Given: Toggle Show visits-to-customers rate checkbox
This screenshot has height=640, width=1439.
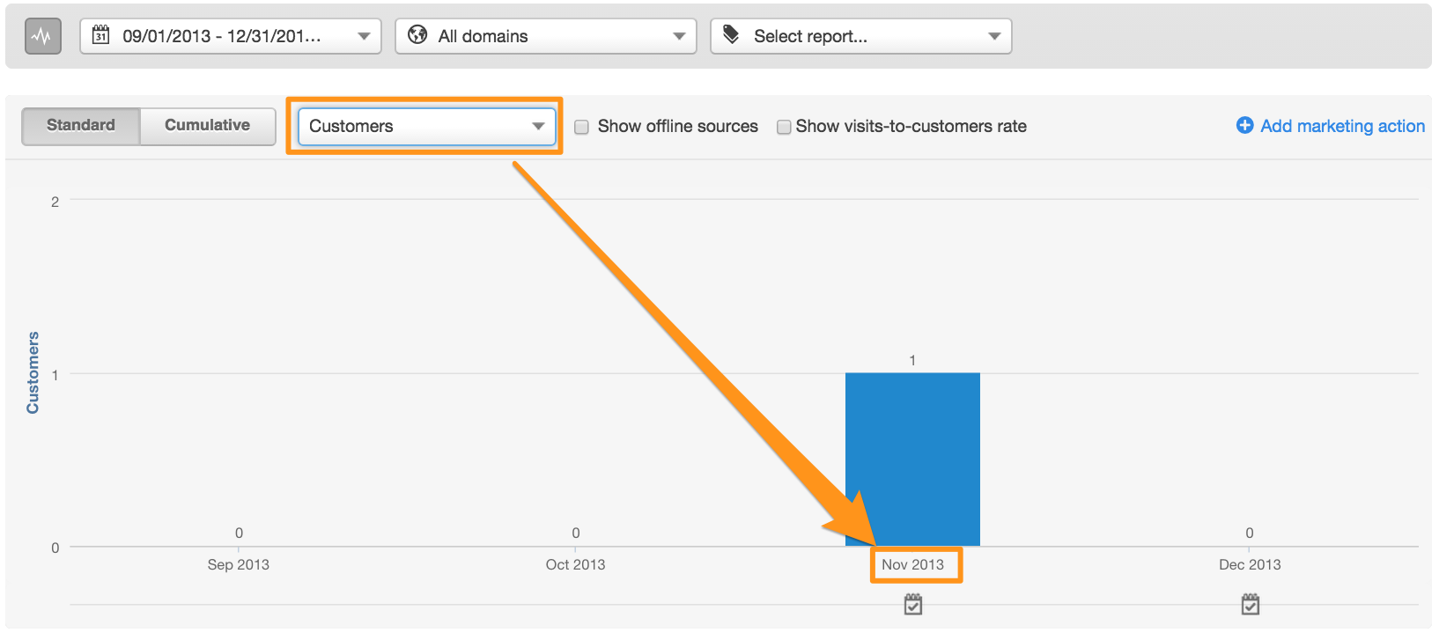Looking at the screenshot, I should tap(784, 127).
